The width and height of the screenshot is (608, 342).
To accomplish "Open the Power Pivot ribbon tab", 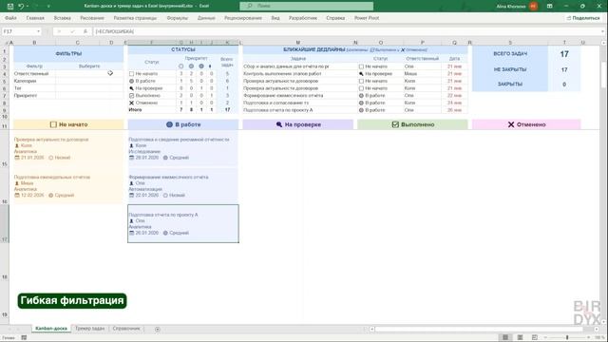I will tap(367, 18).
